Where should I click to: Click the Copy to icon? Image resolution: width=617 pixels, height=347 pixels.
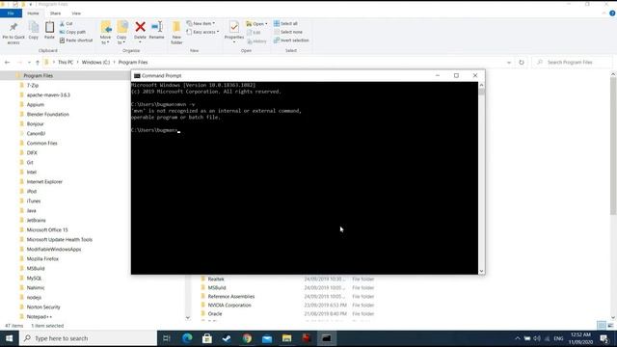pyautogui.click(x=122, y=27)
